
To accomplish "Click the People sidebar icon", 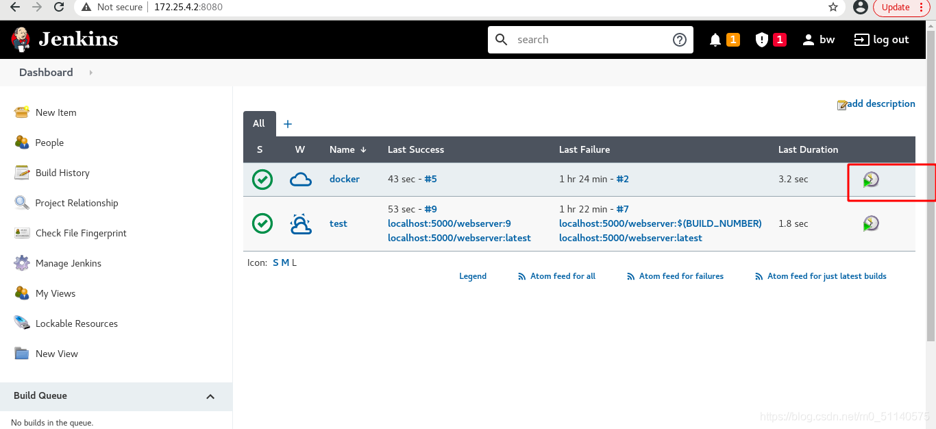I will pyautogui.click(x=22, y=143).
